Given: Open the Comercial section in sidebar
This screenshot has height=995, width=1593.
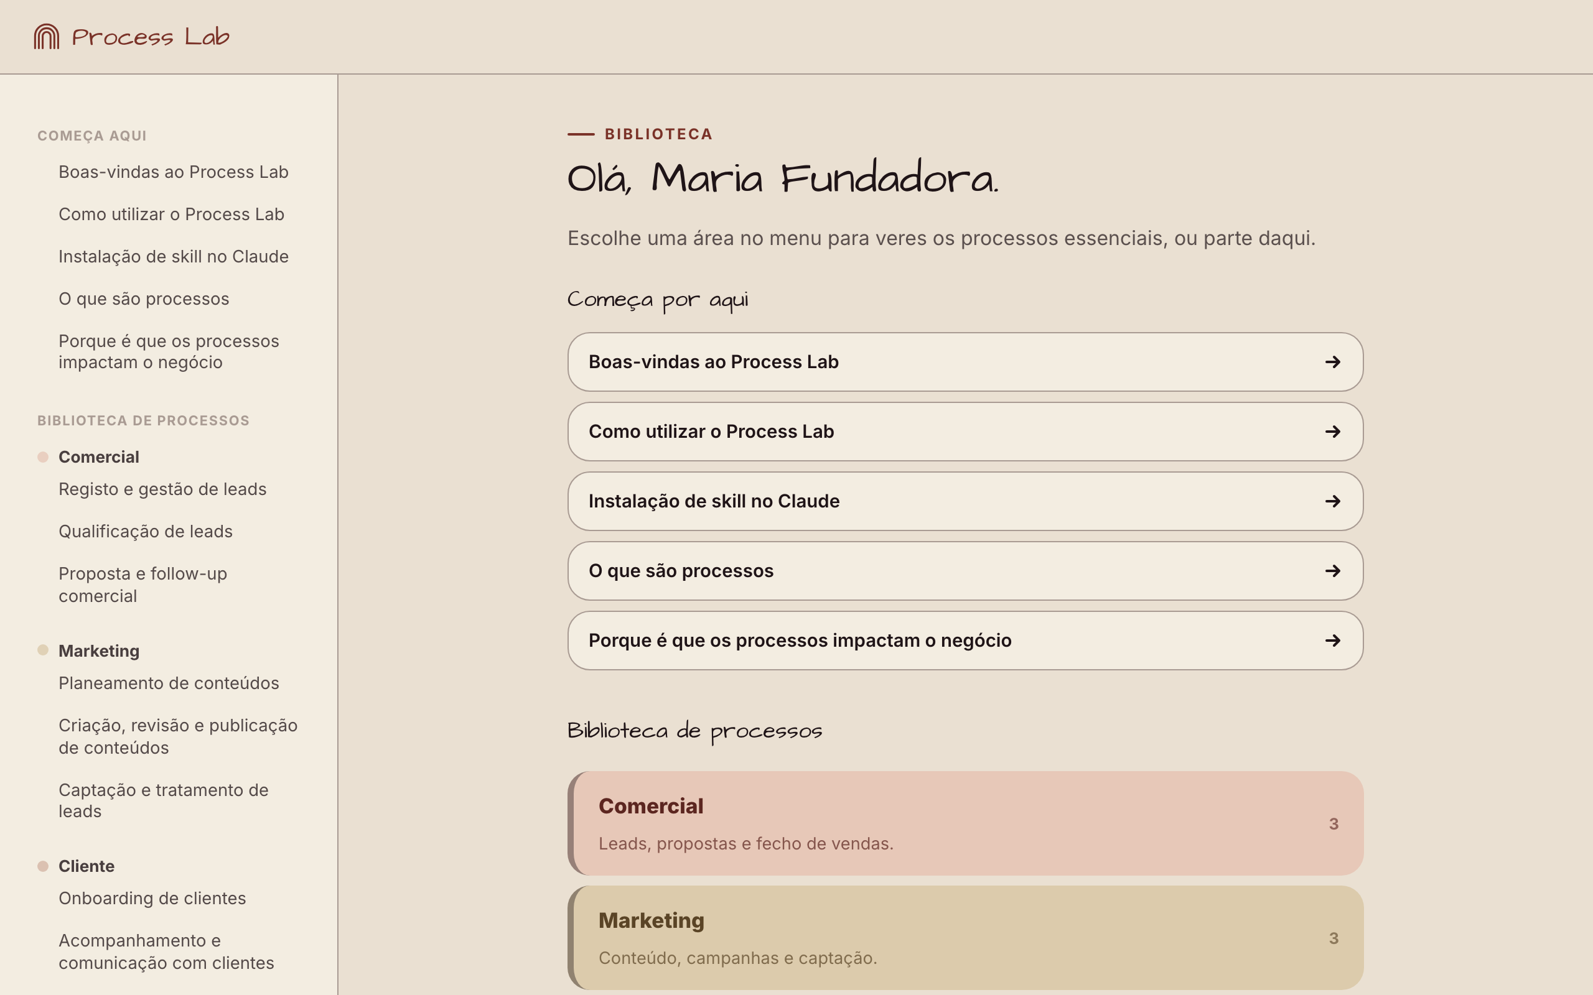Looking at the screenshot, I should (99, 456).
